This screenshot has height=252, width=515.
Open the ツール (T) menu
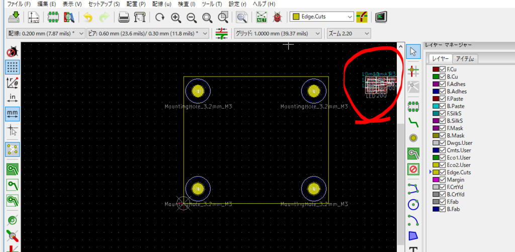(212, 4)
